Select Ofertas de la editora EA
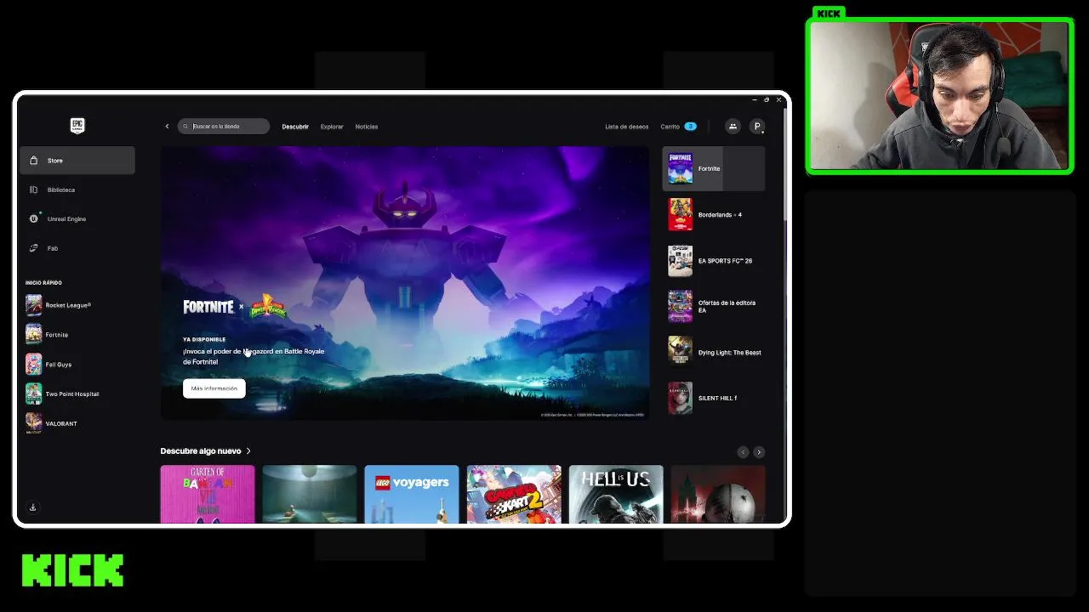Screen dimensions: 1089x612 (714, 307)
